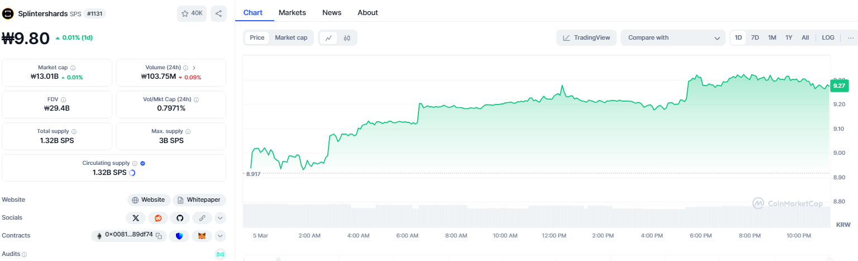Toggle LOG scale on the chart
858x261 pixels.
[x=828, y=37]
